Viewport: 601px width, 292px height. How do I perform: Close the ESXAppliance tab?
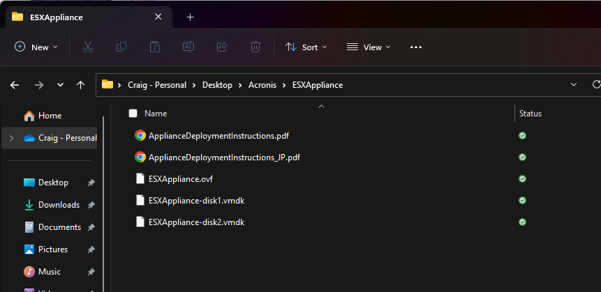158,17
